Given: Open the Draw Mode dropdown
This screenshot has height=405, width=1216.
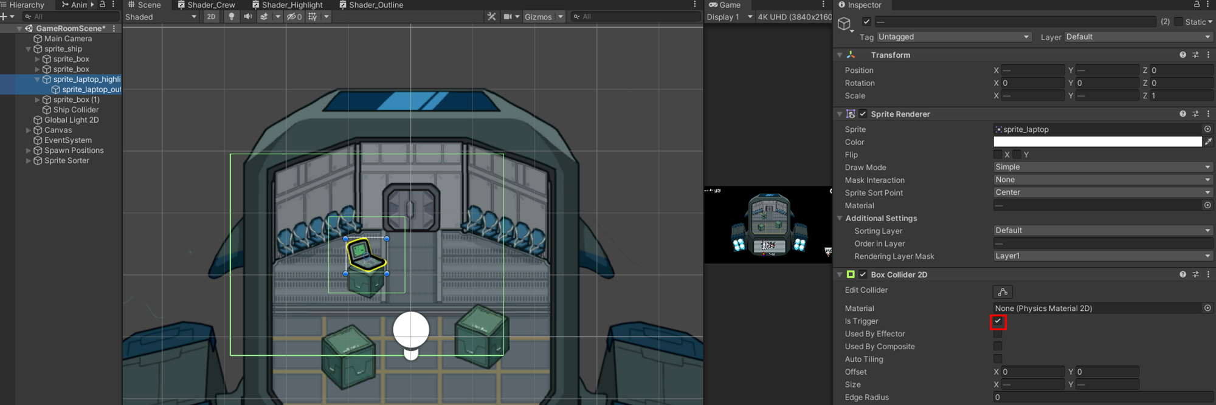Looking at the screenshot, I should click(x=1102, y=167).
